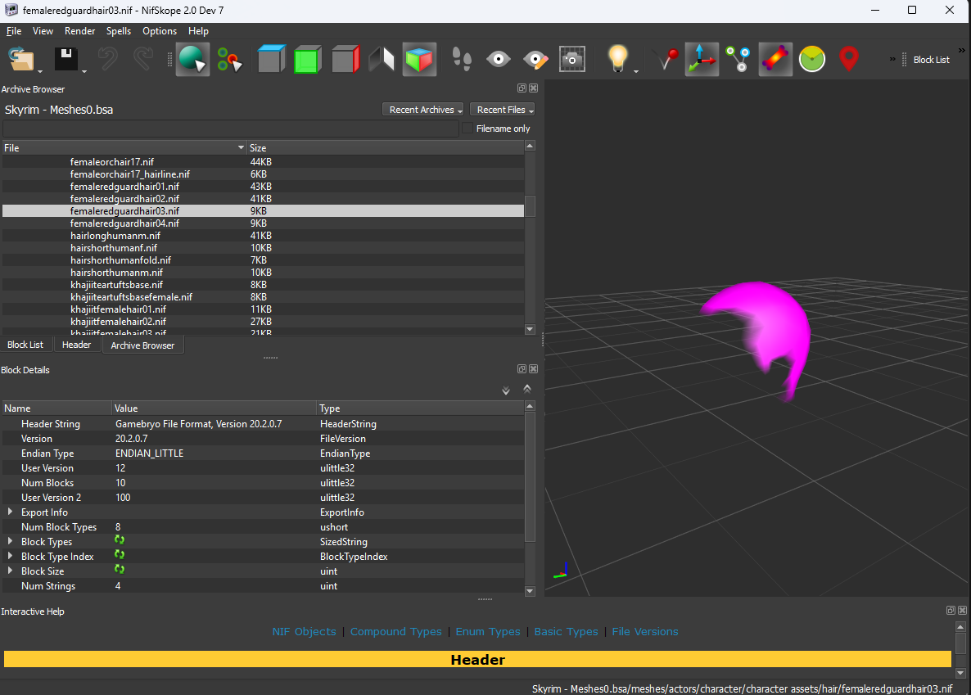The width and height of the screenshot is (971, 695).
Task: Take a screenshot with camera icon
Action: click(x=572, y=60)
